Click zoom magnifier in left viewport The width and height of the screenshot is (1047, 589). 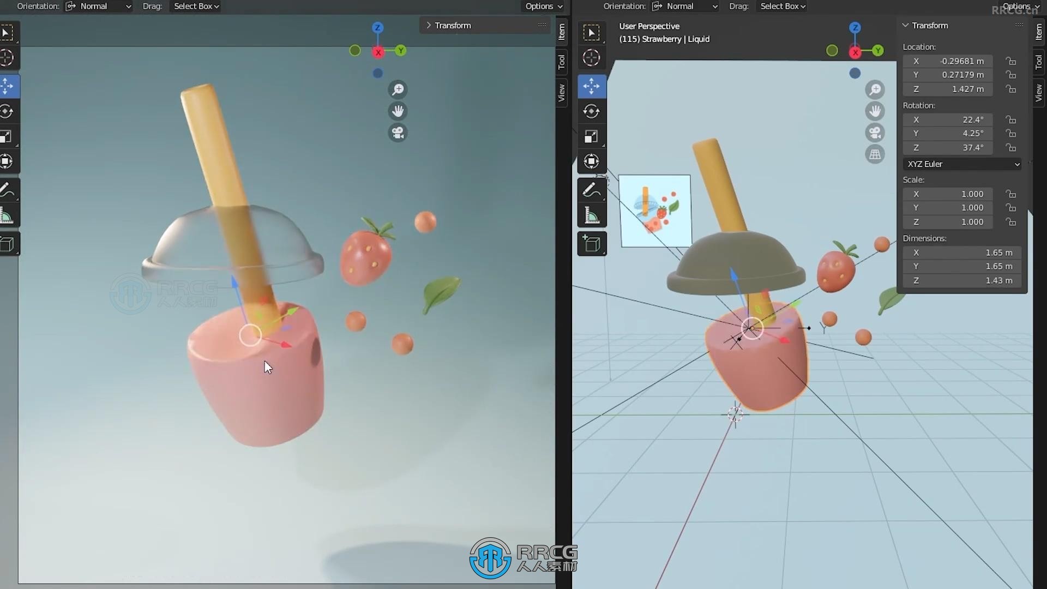pos(398,89)
